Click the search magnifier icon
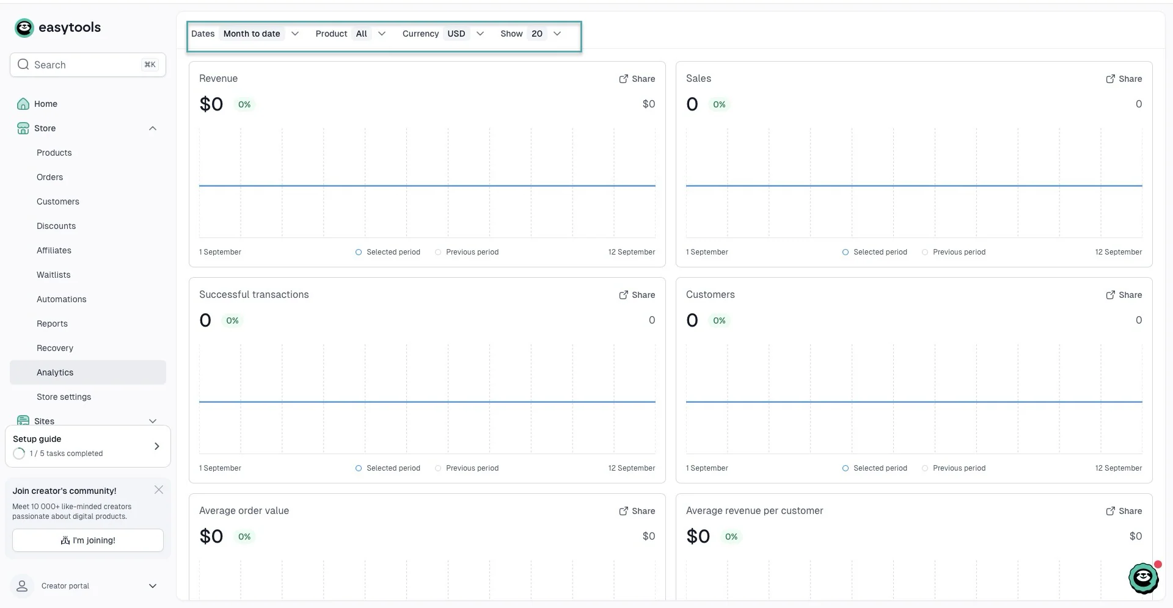Image resolution: width=1173 pixels, height=608 pixels. pyautogui.click(x=23, y=64)
